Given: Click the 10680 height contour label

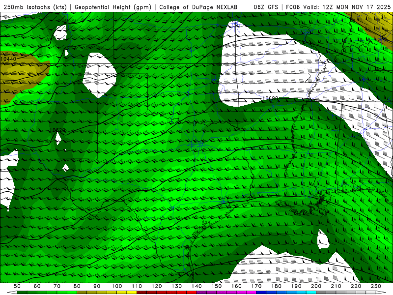Looking at the screenshot, I should point(270,99).
